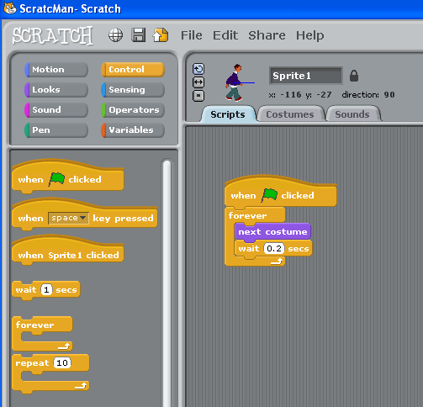
Task: Select the Motion block category
Action: pos(56,70)
